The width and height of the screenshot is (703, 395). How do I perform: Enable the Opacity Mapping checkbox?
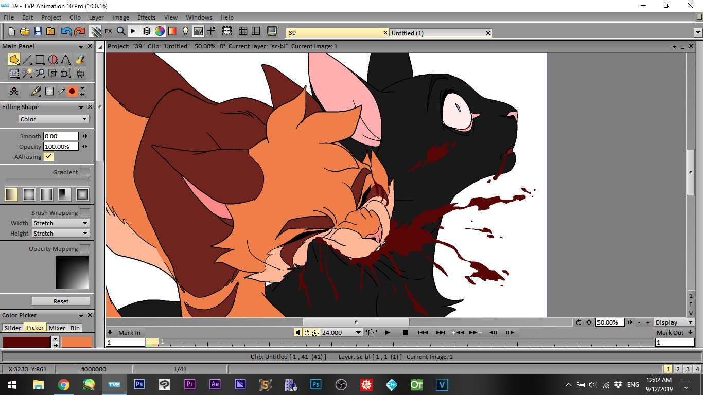85,249
